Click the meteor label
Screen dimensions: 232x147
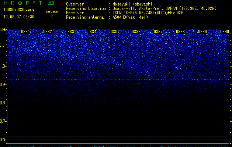(52, 11)
